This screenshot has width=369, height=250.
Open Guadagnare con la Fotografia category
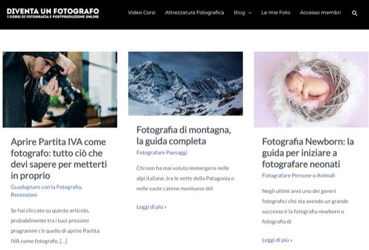[47, 187]
